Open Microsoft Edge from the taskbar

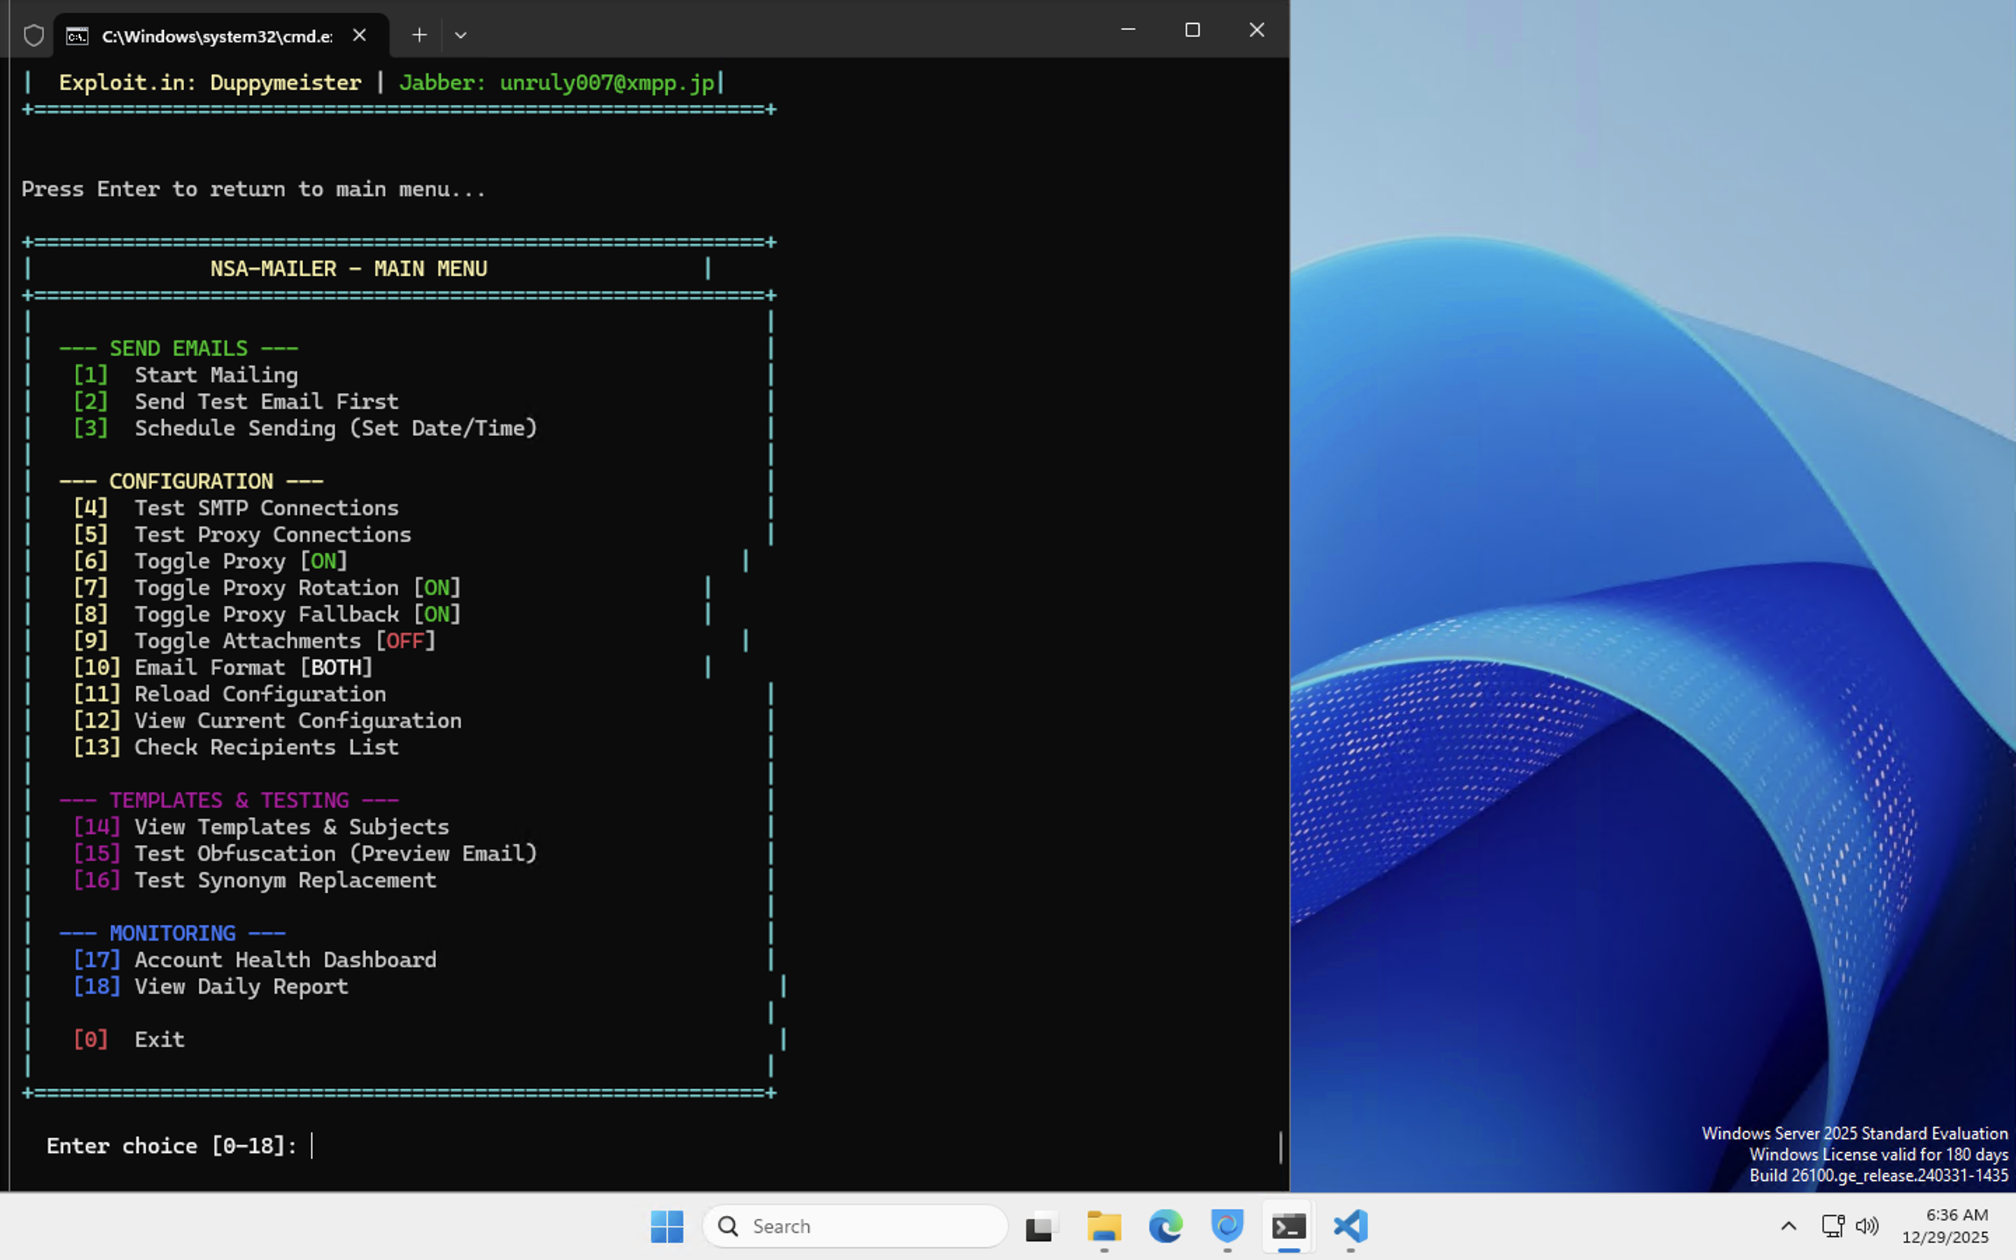point(1165,1226)
